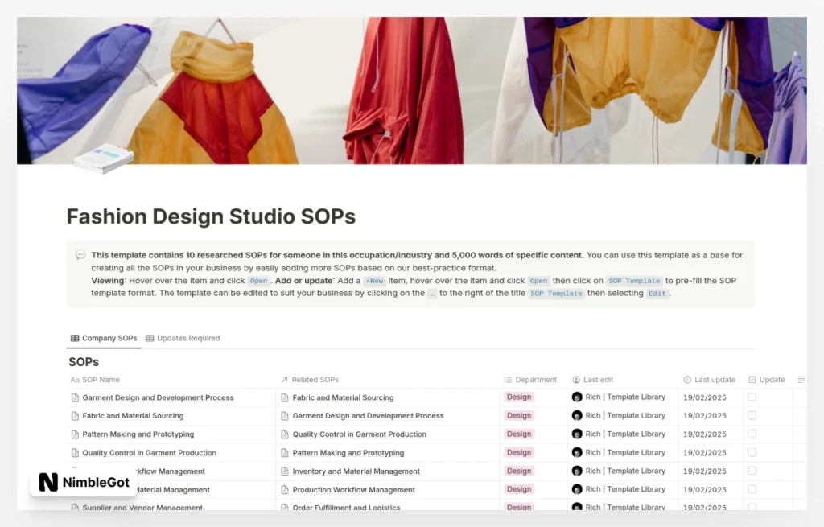This screenshot has height=527, width=824.
Task: Open related SOP Pattern Making and Prototyping
Action: (348, 453)
